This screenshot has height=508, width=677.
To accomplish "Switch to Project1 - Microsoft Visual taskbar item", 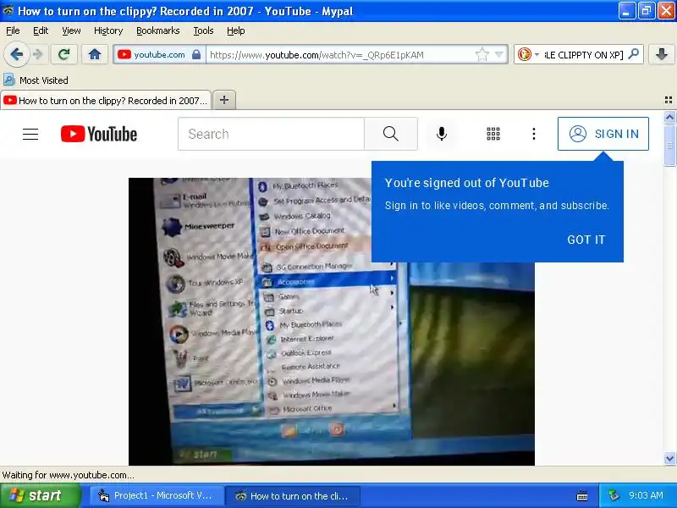I will coord(157,495).
